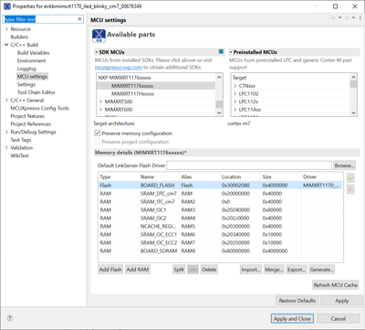This screenshot has height=330, width=365.
Task: Expand the Validation tree node
Action: click(6, 148)
